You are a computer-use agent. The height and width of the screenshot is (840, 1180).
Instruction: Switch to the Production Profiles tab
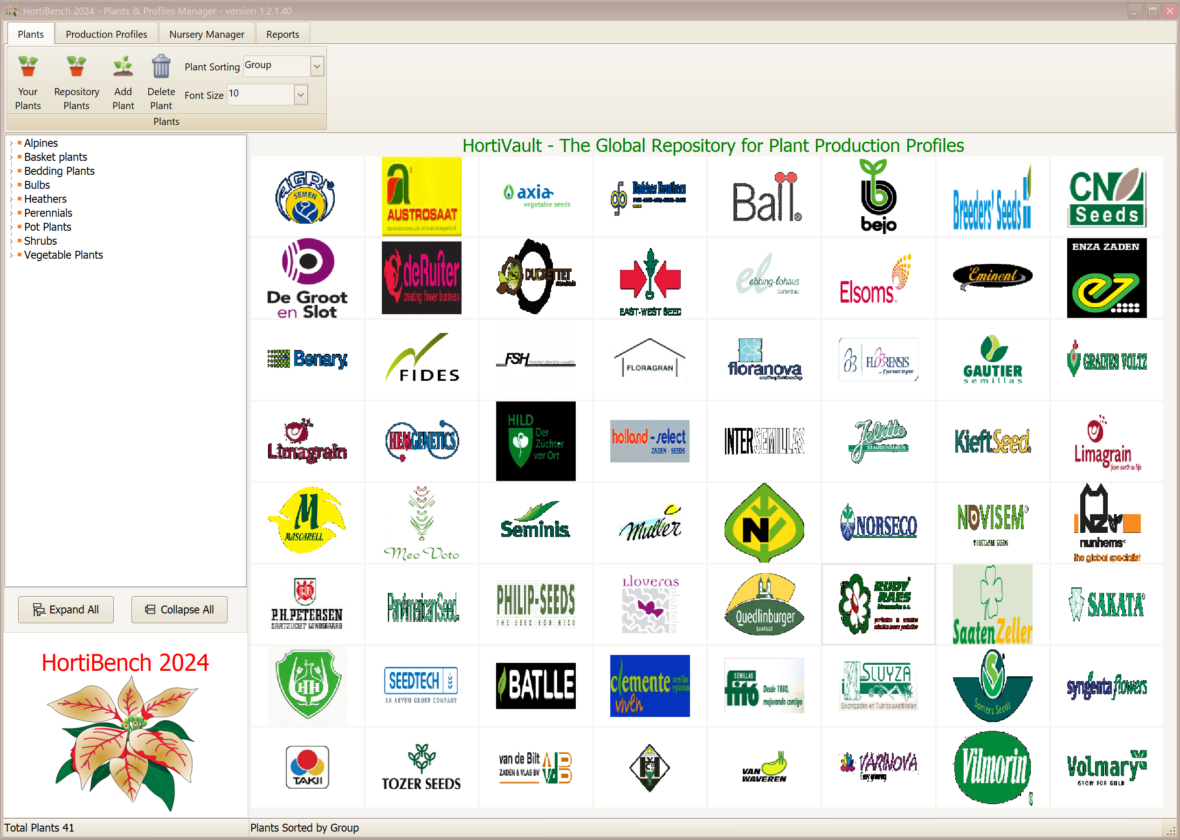coord(106,34)
